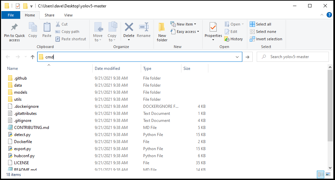Click Paste shortcut command
The image size is (335, 180).
(71, 39)
